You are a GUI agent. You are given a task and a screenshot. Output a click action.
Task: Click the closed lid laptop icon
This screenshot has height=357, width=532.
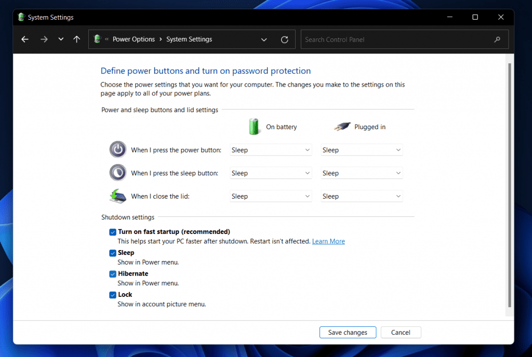tap(118, 196)
